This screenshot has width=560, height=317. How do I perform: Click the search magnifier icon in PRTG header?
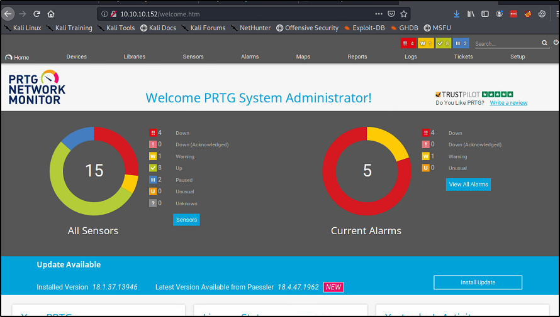pos(544,43)
